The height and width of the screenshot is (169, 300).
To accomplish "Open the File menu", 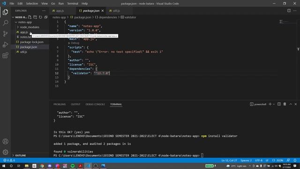I will point(12,3).
